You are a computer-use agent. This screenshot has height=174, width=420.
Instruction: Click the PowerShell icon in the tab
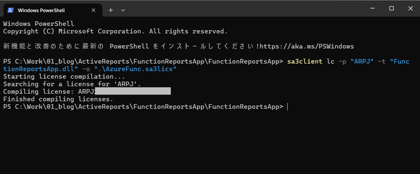click(11, 10)
